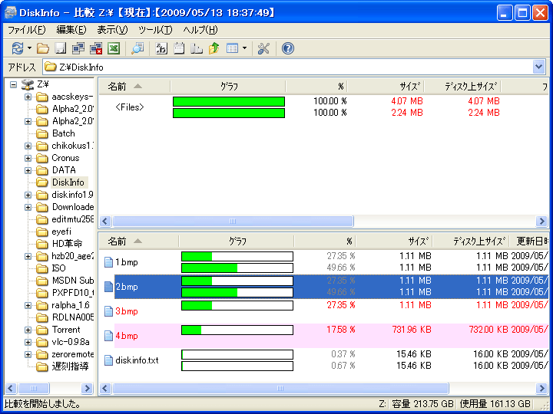Select the 3.bmp file name
The height and width of the screenshot is (414, 553).
[x=127, y=311]
